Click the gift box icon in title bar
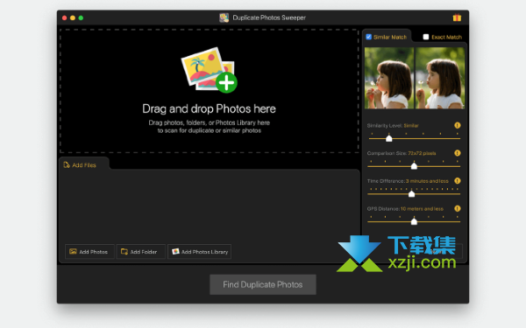Screen dimensions: 526x328 457,17
